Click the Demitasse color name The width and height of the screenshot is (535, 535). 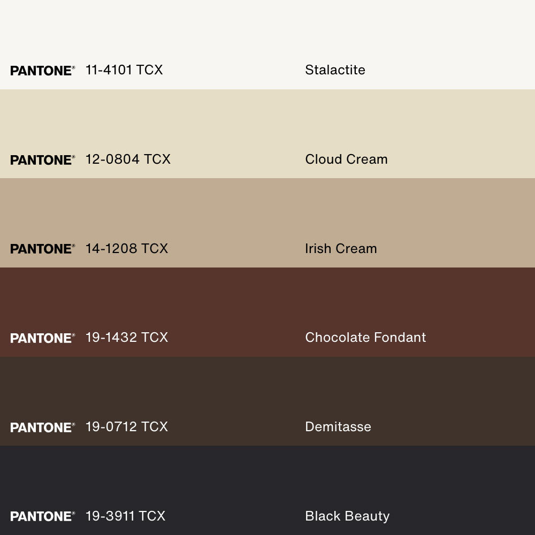click(x=338, y=427)
